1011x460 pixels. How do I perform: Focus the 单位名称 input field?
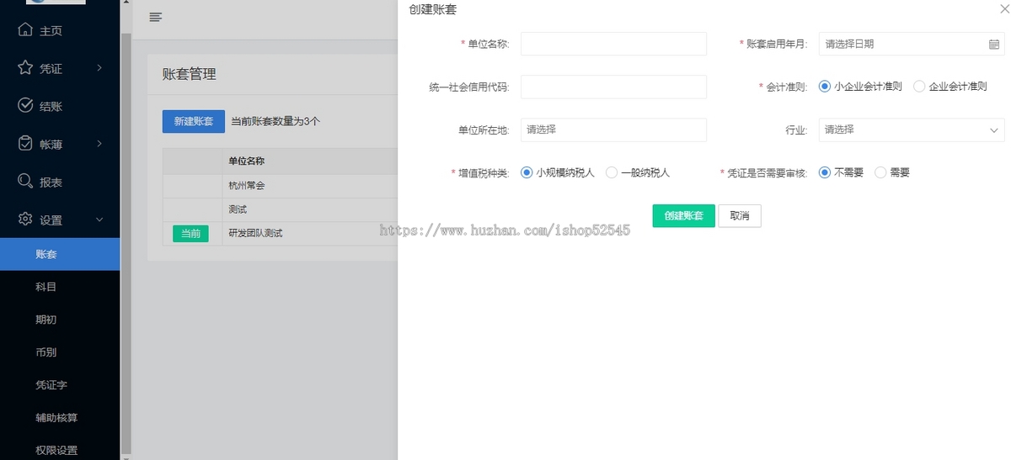(613, 44)
